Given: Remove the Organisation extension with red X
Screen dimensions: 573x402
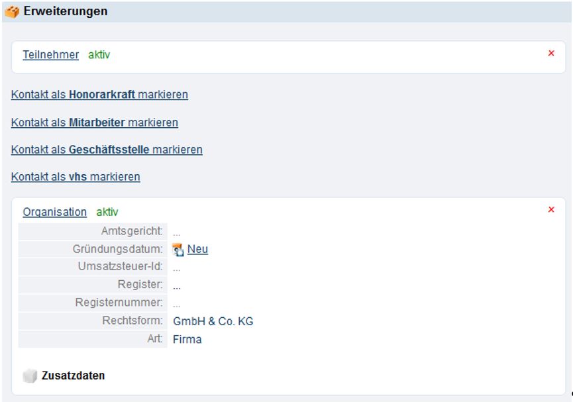Looking at the screenshot, I should pyautogui.click(x=551, y=210).
